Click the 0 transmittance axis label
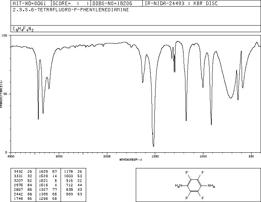This screenshot has width=261, height=202. click(6, 152)
